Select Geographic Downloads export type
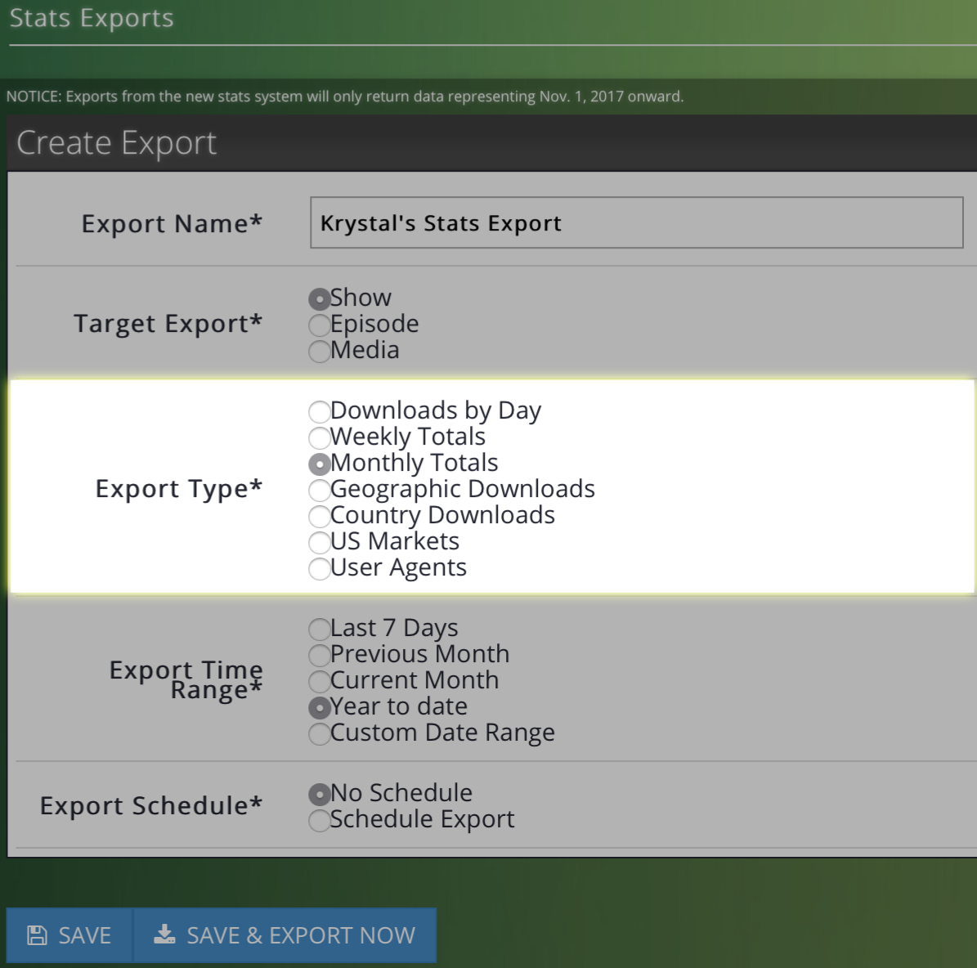977x968 pixels. click(319, 490)
